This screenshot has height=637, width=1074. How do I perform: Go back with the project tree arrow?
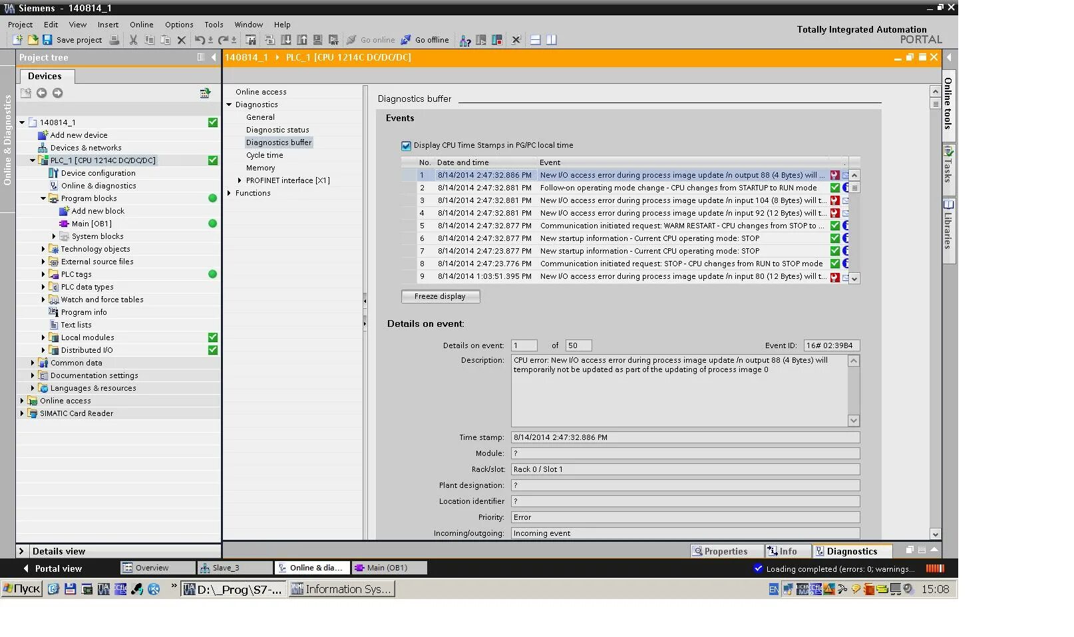pos(41,93)
